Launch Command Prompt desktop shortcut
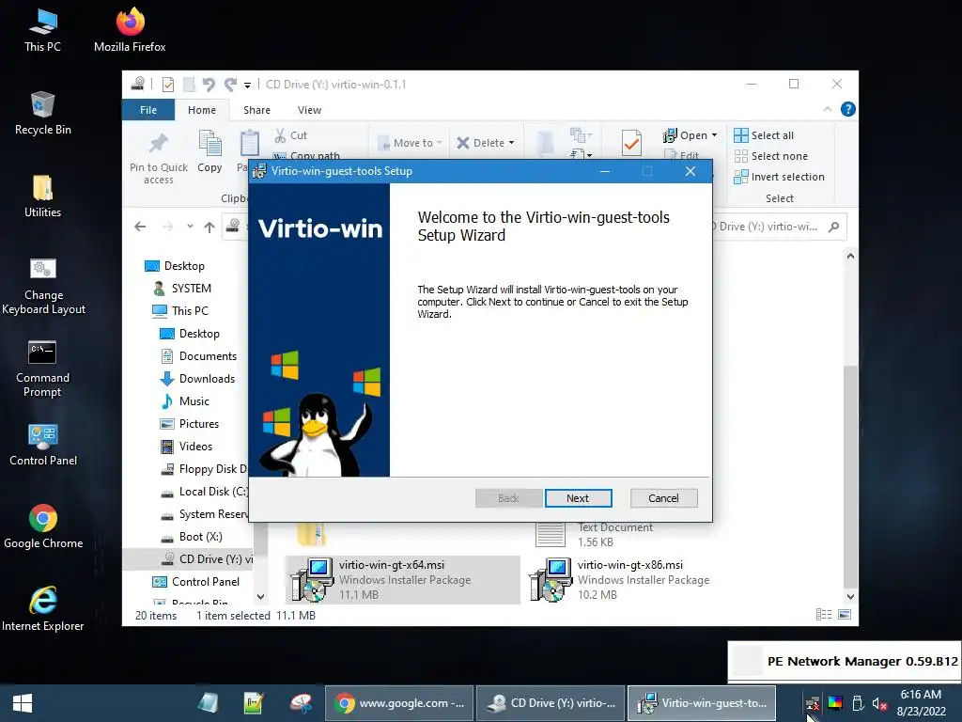The width and height of the screenshot is (962, 722). (x=42, y=369)
